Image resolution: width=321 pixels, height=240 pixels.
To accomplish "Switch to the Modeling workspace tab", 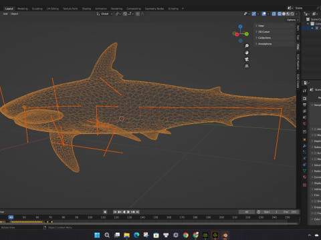I will [23, 9].
